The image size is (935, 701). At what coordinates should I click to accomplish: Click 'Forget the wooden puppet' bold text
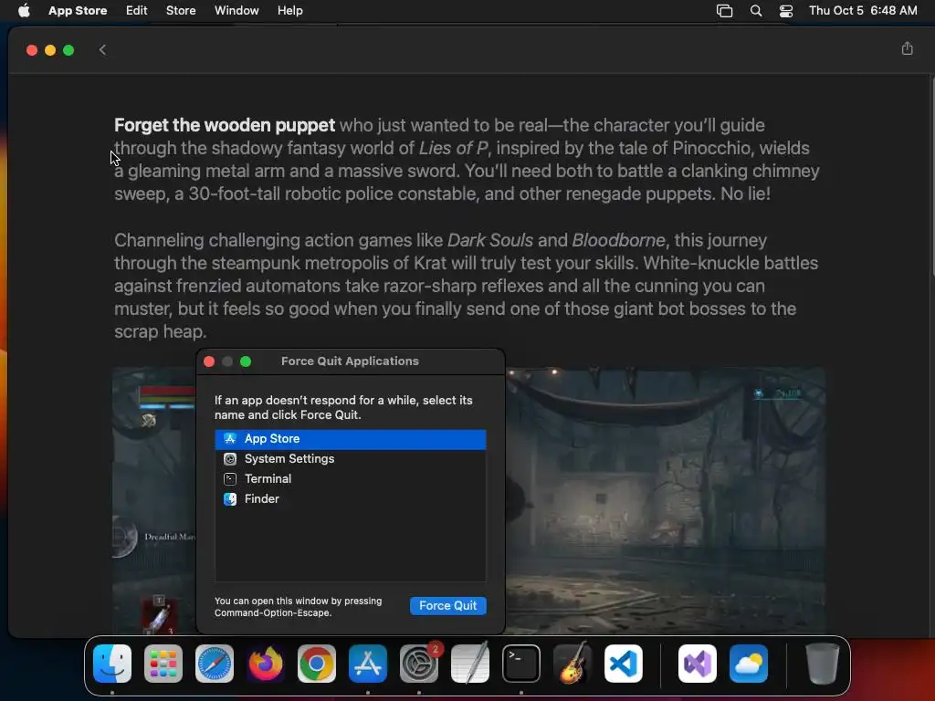(x=225, y=125)
